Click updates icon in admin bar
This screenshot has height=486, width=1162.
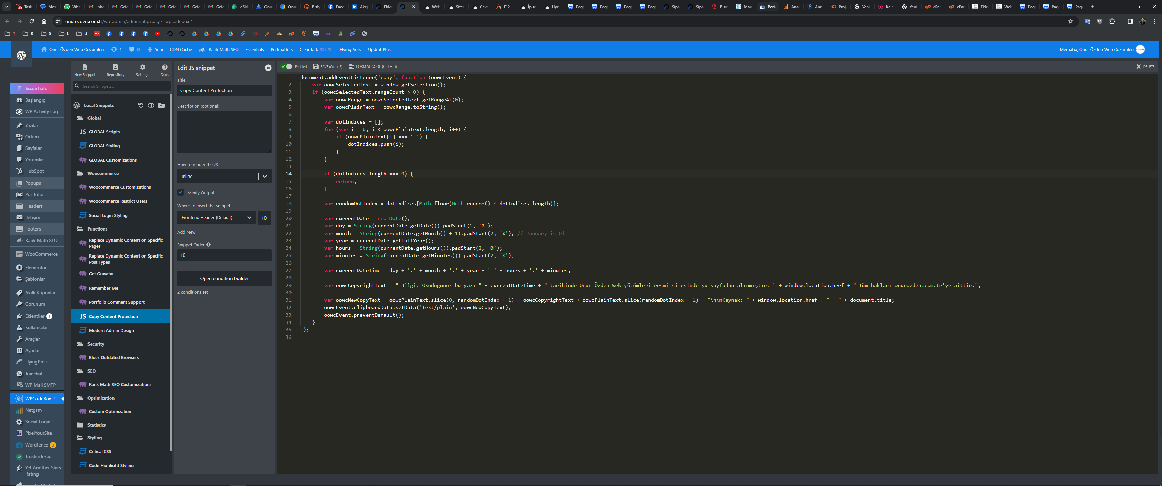point(117,50)
